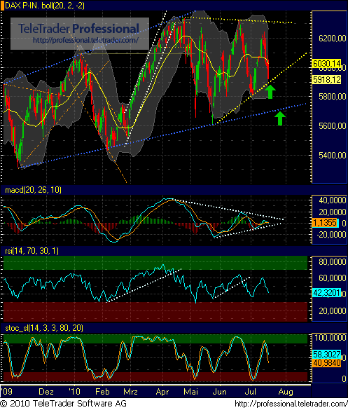Screen dimensions: 348x410
Task: Click the 'stoc_sl(14, 3, 3, 80, 20)' panel label
Action: (44, 328)
